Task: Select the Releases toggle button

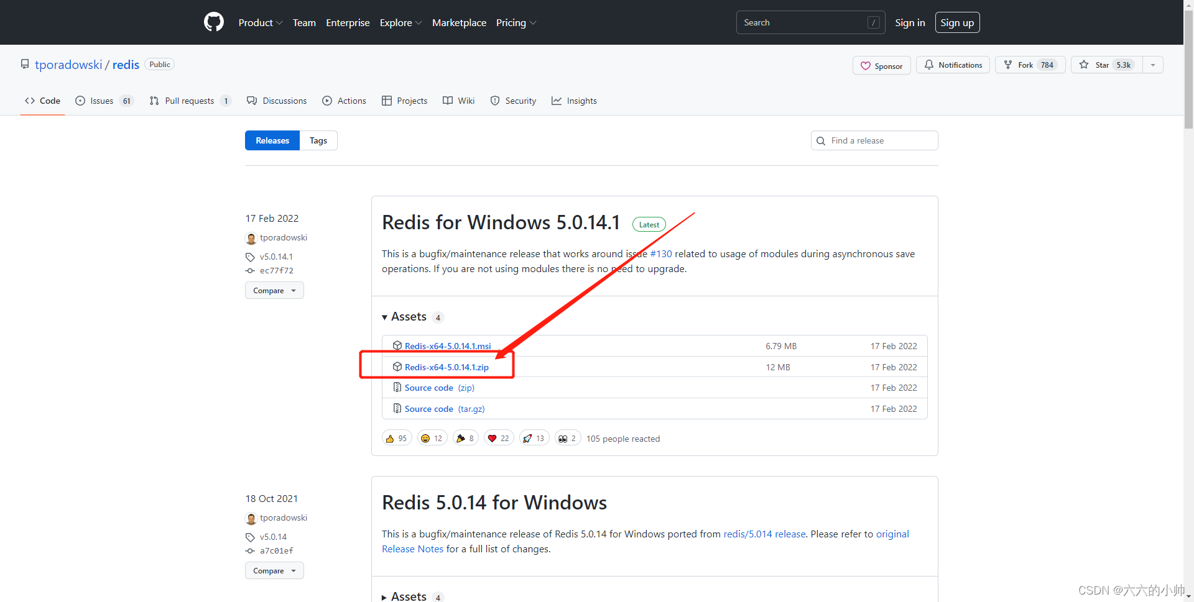Action: point(272,140)
